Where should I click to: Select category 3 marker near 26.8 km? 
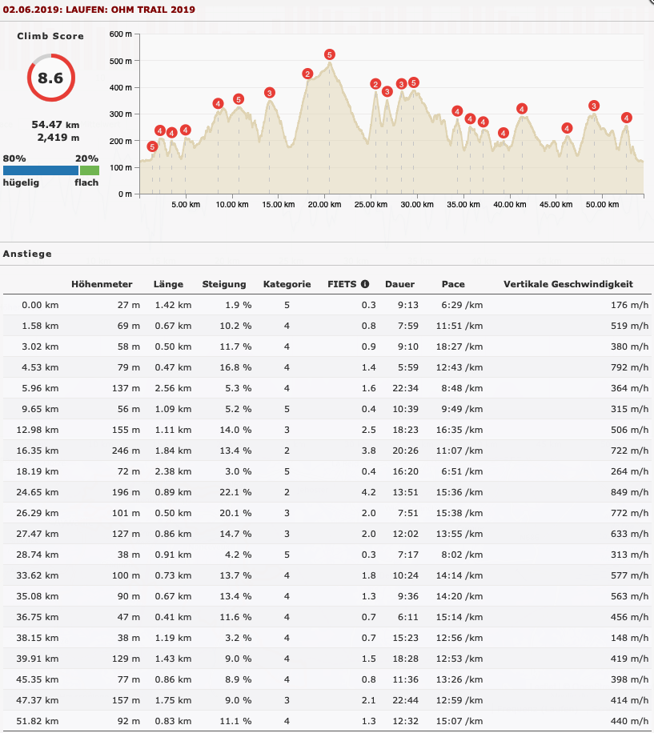(387, 91)
